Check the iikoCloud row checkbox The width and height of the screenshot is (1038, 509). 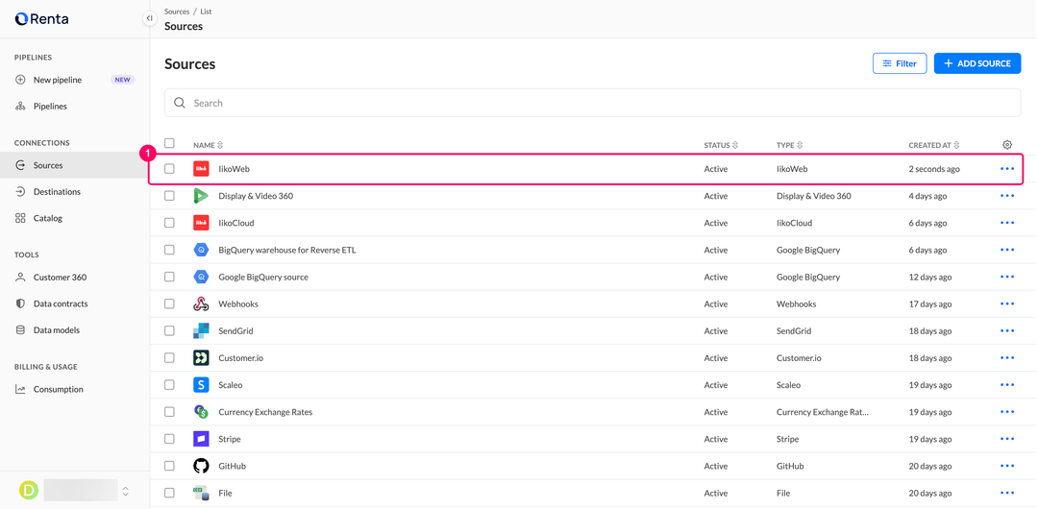[x=169, y=223]
